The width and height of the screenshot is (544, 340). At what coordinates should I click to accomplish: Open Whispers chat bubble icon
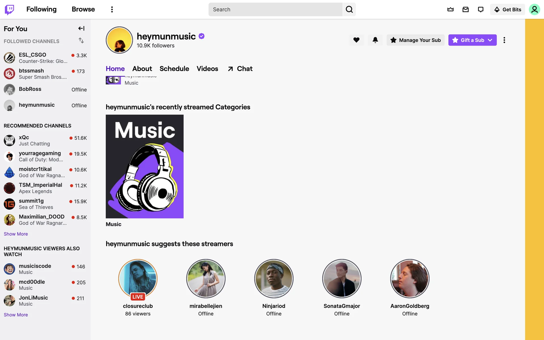(481, 10)
